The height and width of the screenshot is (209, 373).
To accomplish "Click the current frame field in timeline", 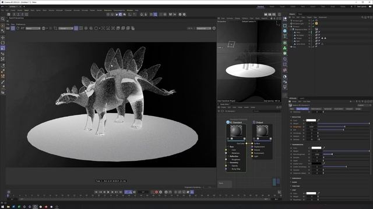I will click(x=143, y=192).
